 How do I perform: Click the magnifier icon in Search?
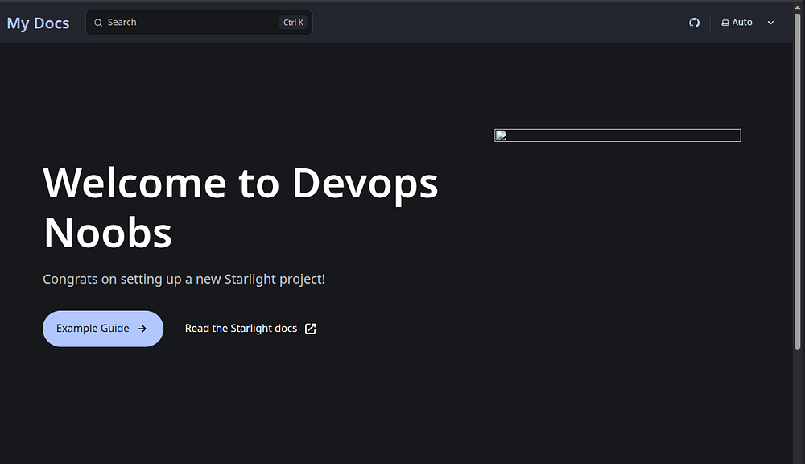pos(98,23)
